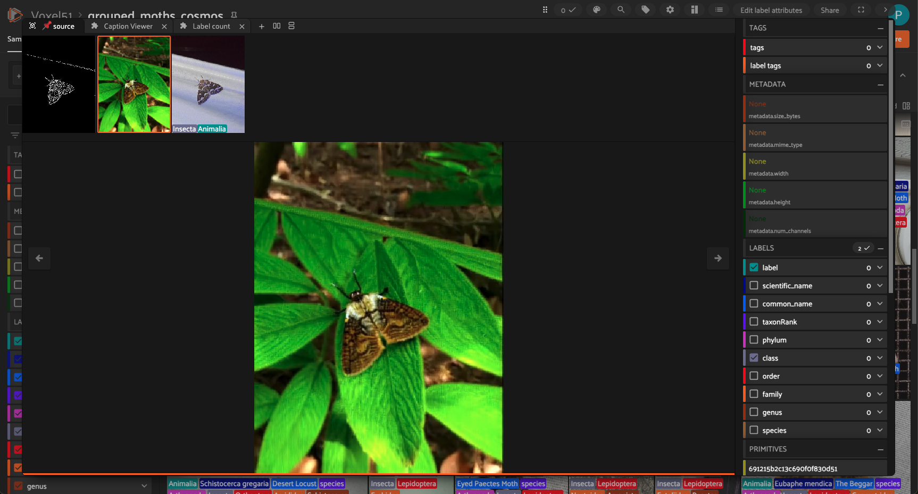Image resolution: width=918 pixels, height=494 pixels.
Task: Switch to the Caption Viewer tab
Action: point(128,26)
